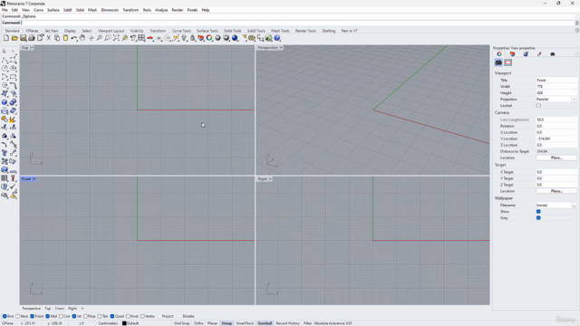
Task: Toggle the Mid osnap checkbox
Action: tap(47, 316)
